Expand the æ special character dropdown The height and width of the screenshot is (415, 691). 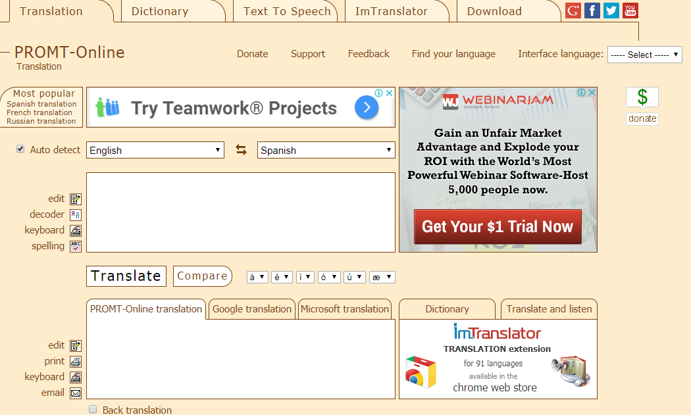click(382, 277)
